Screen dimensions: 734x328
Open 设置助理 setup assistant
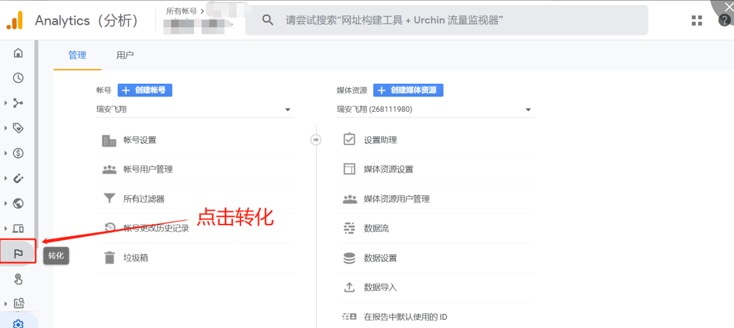click(380, 140)
